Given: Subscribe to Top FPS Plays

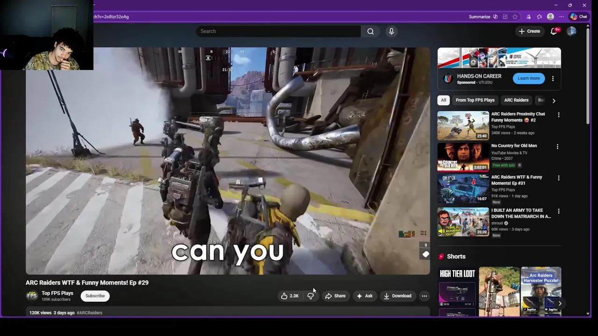Looking at the screenshot, I should (95, 296).
